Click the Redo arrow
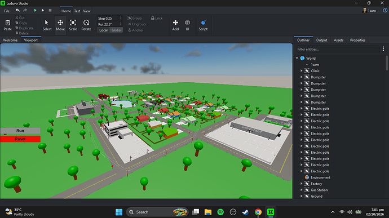 point(25,10)
